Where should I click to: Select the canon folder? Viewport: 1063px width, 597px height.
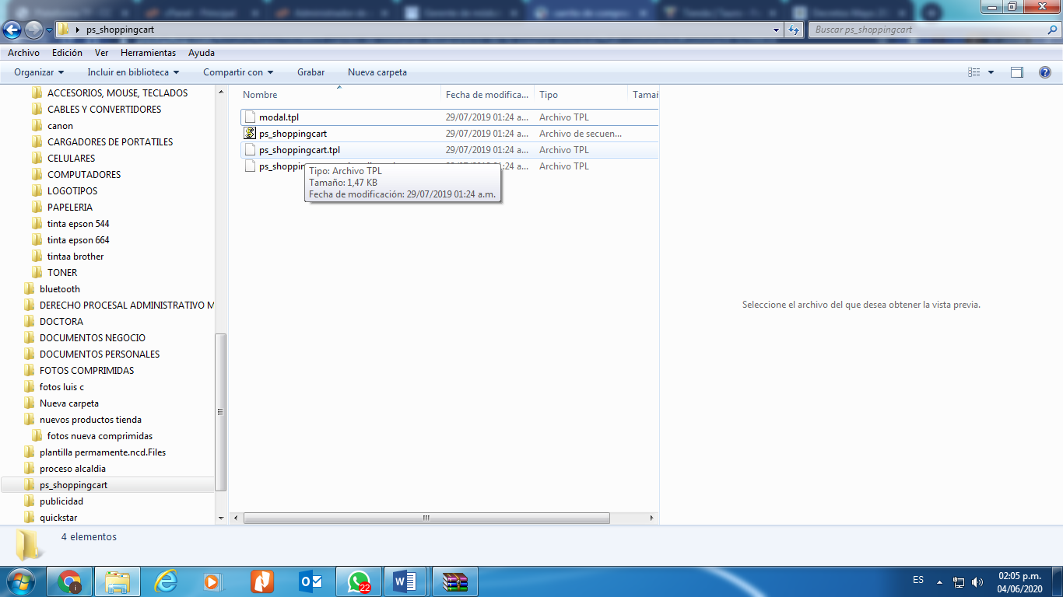60,126
